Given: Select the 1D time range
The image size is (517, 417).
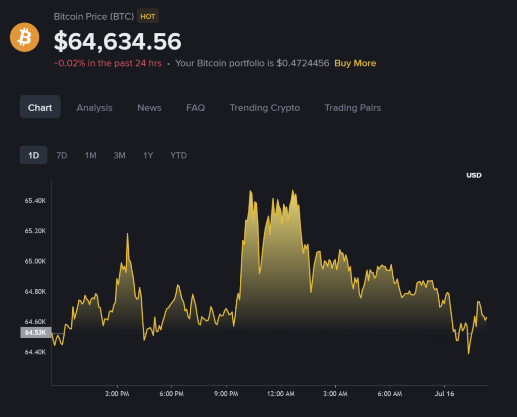Looking at the screenshot, I should (34, 155).
